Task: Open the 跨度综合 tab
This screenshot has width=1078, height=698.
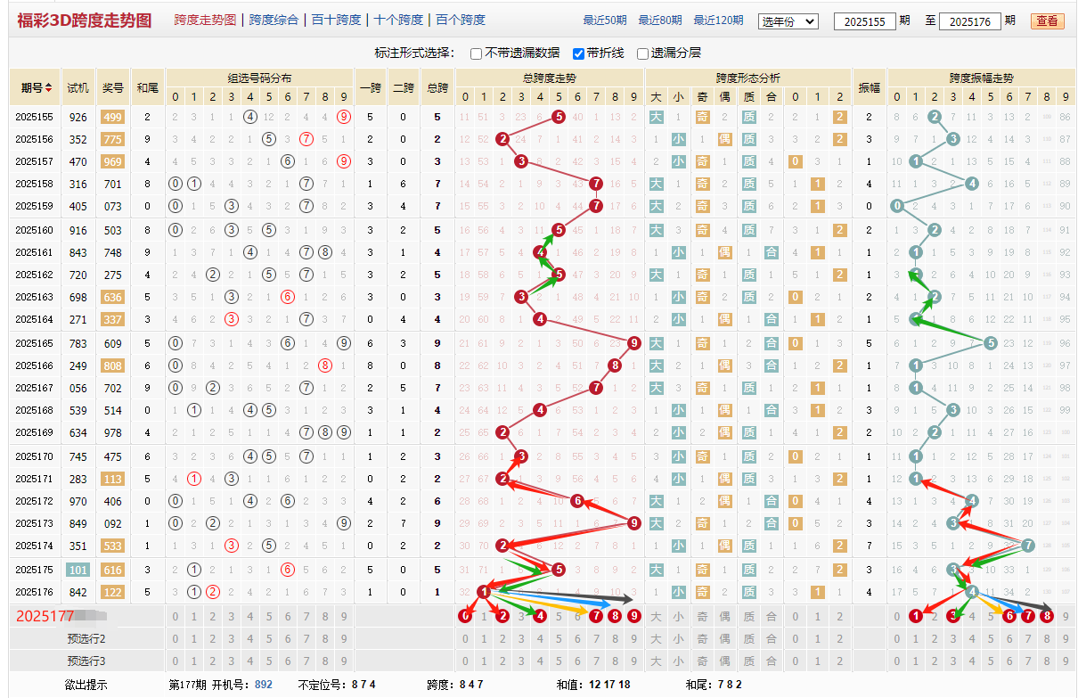Action: [274, 20]
